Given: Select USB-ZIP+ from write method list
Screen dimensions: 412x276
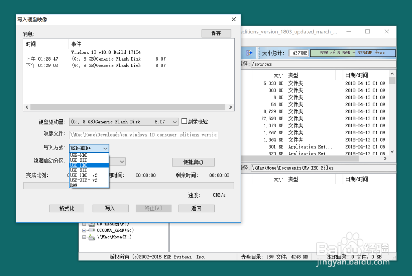Looking at the screenshot, I should coord(89,170).
